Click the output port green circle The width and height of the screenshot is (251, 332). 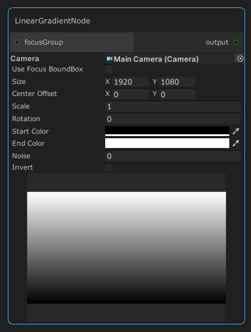point(236,42)
